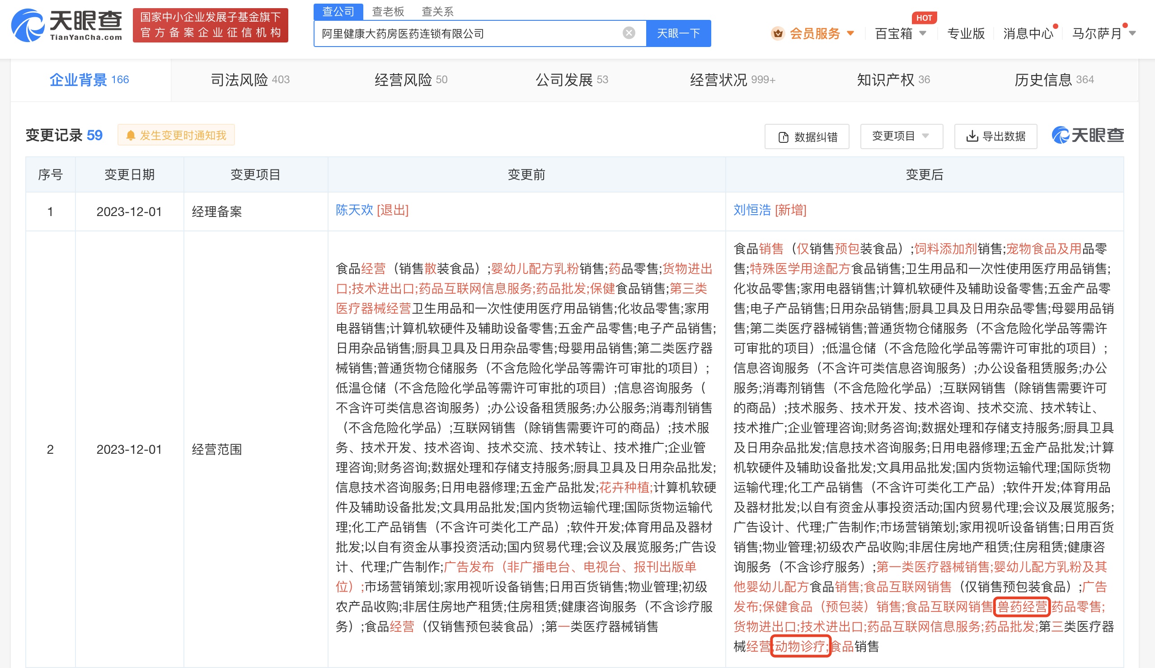Screen dimensions: 1155x668
Task: Open the 司法风险 tab
Action: pos(250,80)
